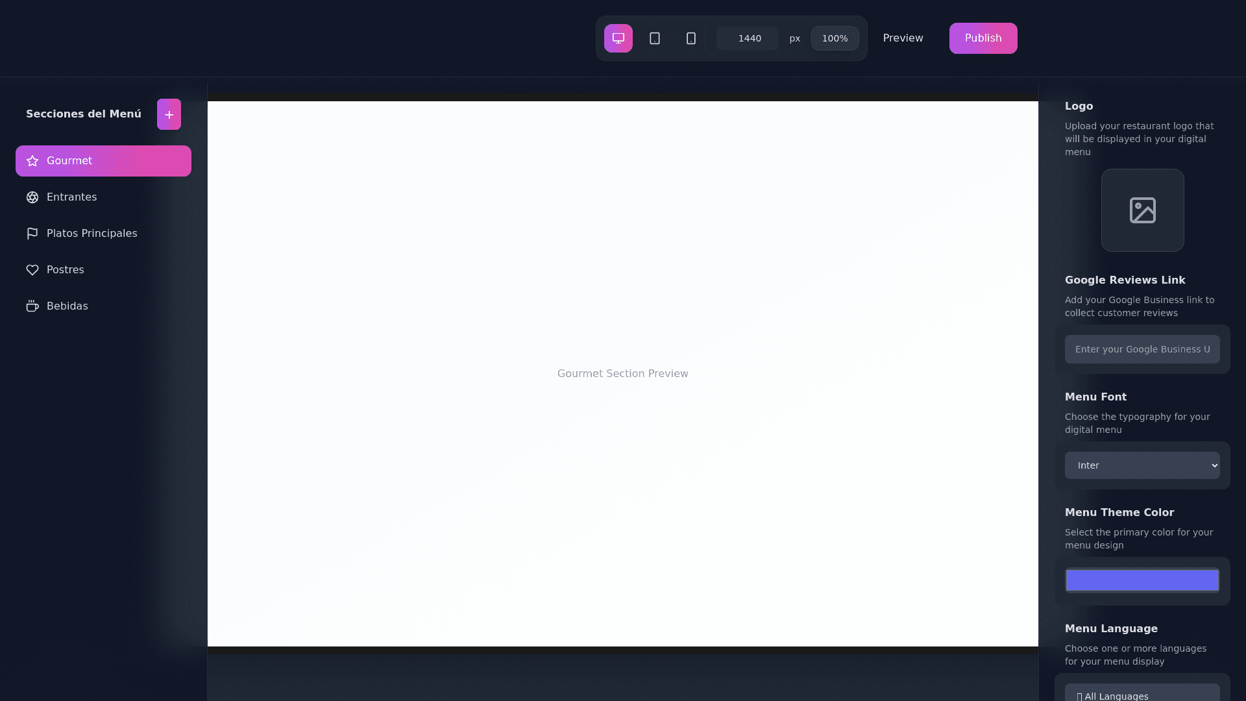The image size is (1246, 701).
Task: Open the Menu Theme Color swatch
Action: [1142, 580]
